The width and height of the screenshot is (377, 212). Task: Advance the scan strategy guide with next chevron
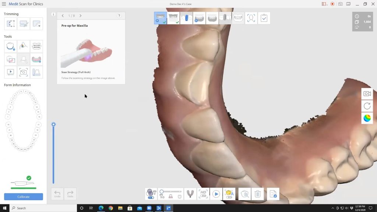point(81,16)
